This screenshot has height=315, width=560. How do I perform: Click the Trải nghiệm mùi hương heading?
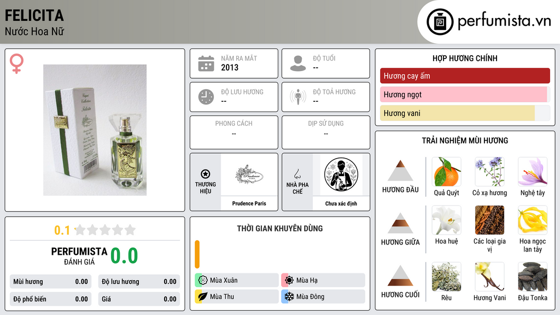coord(465,141)
